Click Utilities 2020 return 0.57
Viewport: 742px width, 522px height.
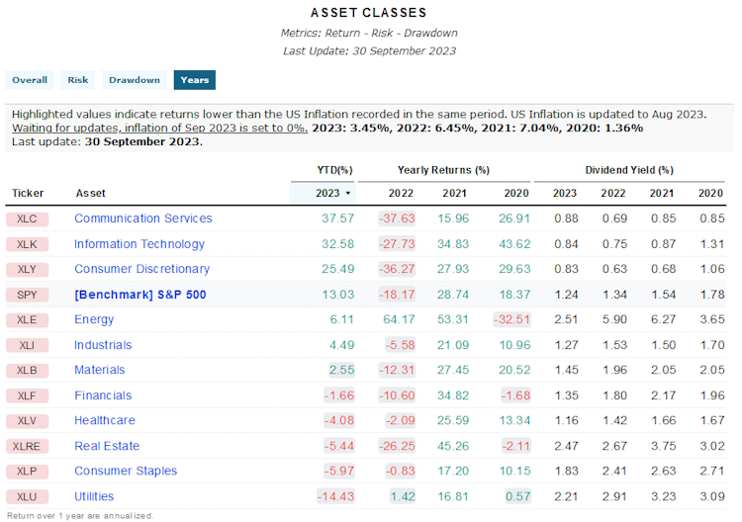point(517,497)
